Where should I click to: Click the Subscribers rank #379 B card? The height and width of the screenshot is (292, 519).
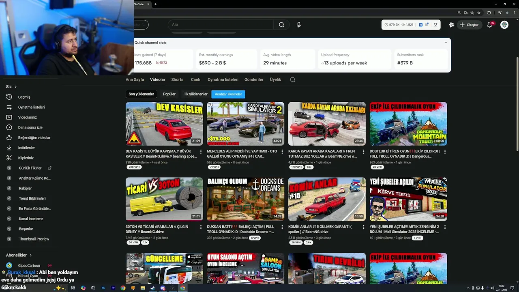pos(421,59)
